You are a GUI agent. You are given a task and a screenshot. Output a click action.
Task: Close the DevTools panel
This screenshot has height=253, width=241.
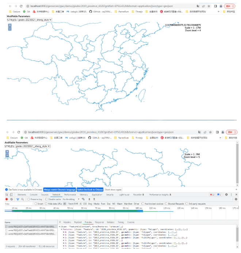[x=236, y=195]
